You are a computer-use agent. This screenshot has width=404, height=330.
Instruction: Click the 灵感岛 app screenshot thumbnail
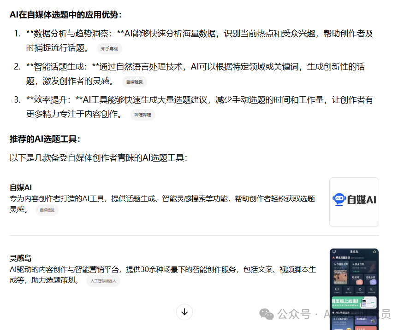point(354,289)
